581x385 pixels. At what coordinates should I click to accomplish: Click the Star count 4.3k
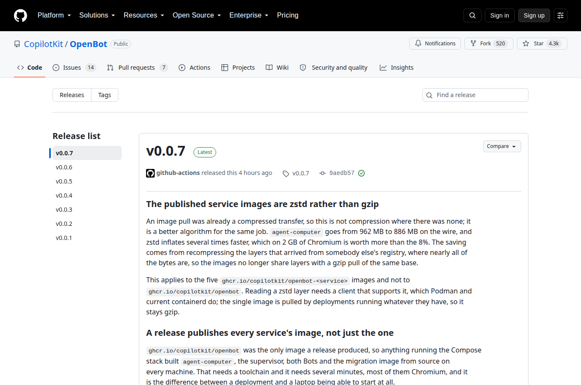click(x=554, y=44)
